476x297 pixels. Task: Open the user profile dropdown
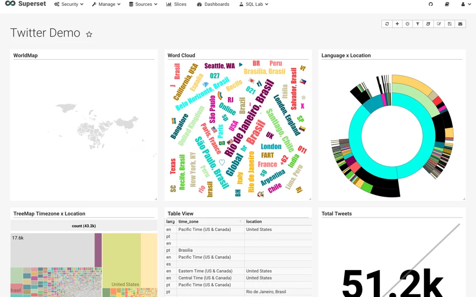[465, 4]
